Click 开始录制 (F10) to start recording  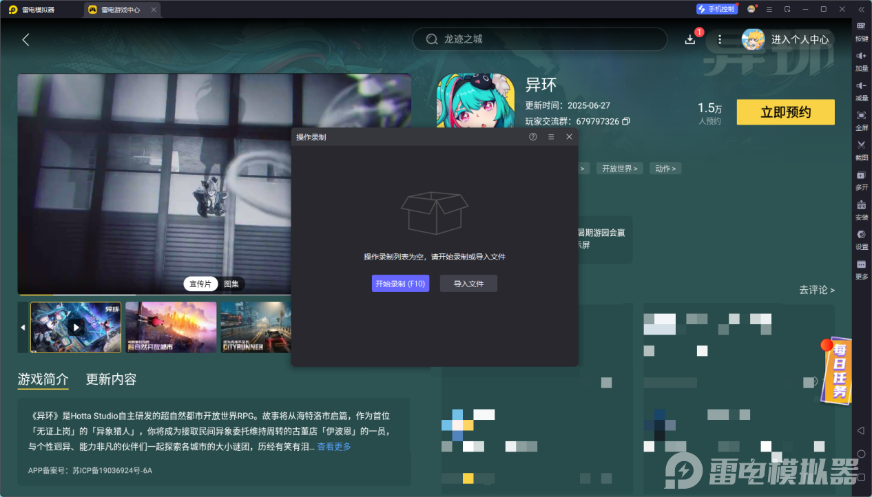click(x=400, y=283)
